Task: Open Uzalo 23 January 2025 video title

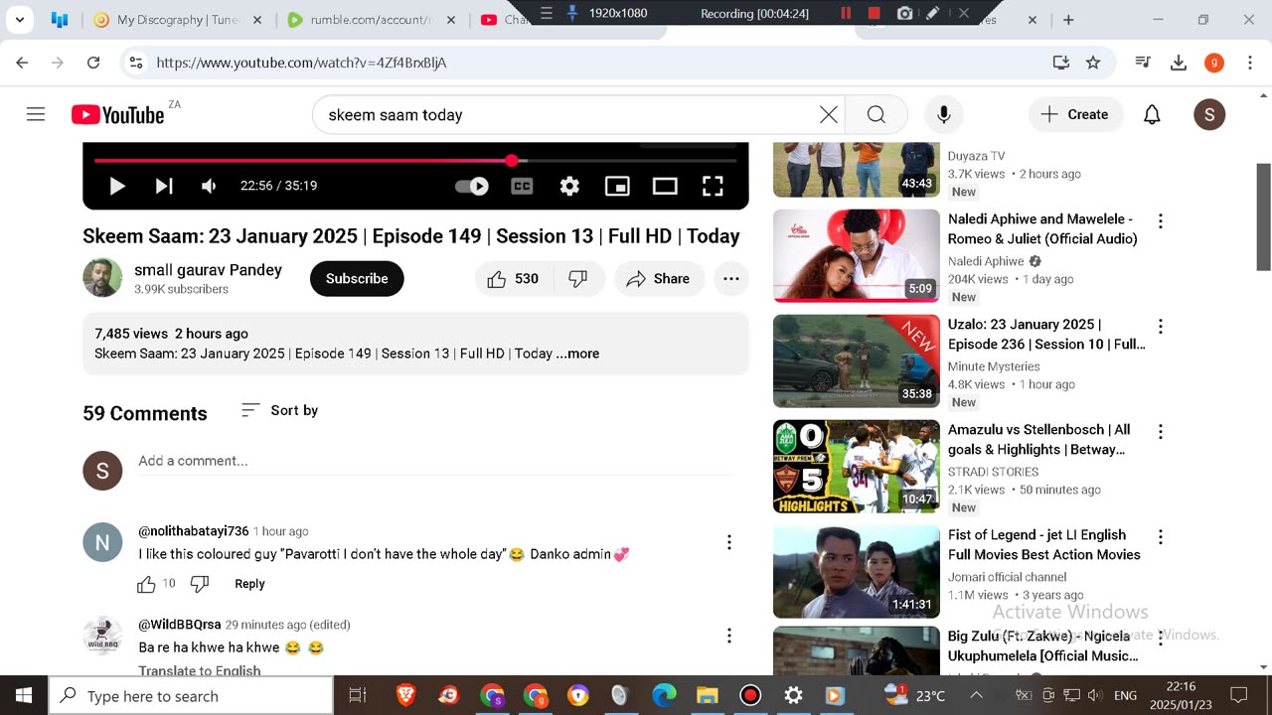Action: click(1046, 335)
